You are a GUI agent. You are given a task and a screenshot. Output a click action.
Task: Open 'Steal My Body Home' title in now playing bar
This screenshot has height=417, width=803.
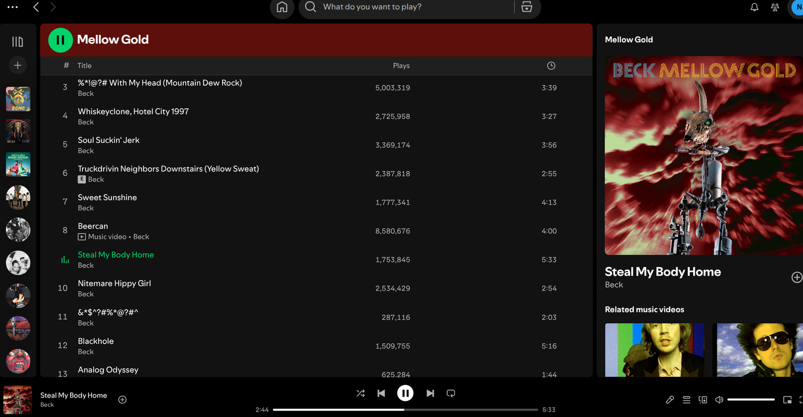pyautogui.click(x=74, y=395)
